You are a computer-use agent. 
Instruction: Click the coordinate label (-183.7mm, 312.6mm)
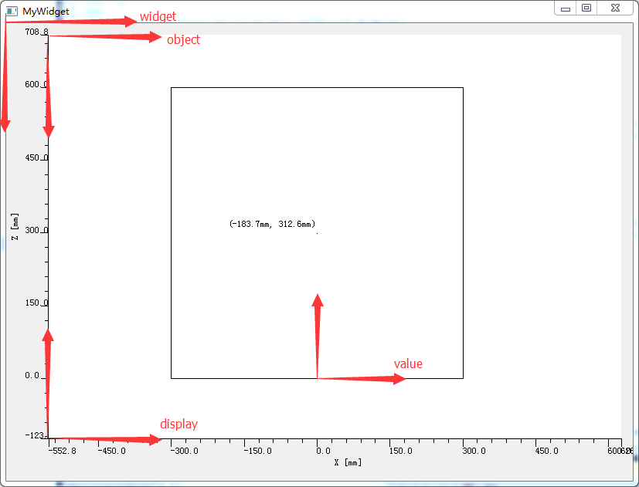pos(272,224)
